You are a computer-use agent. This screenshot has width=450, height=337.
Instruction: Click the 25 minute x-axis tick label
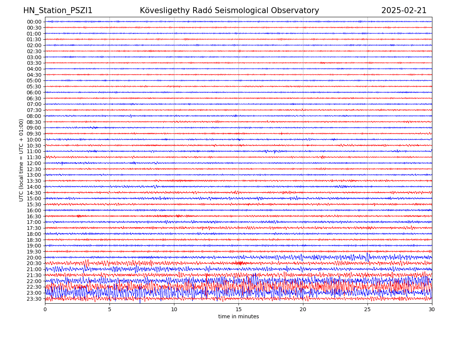pyautogui.click(x=367, y=310)
